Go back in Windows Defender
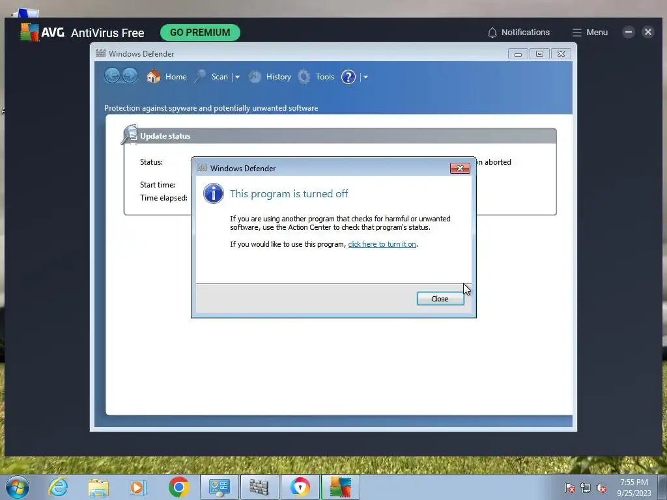 112,76
